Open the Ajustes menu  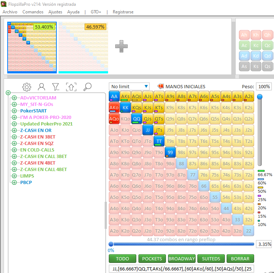(x=55, y=12)
